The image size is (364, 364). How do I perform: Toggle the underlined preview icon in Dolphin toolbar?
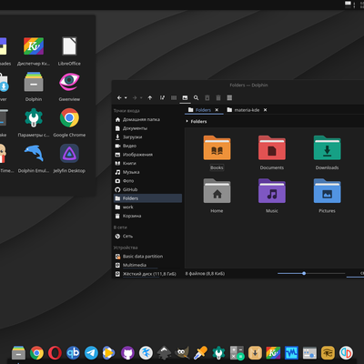[185, 97]
